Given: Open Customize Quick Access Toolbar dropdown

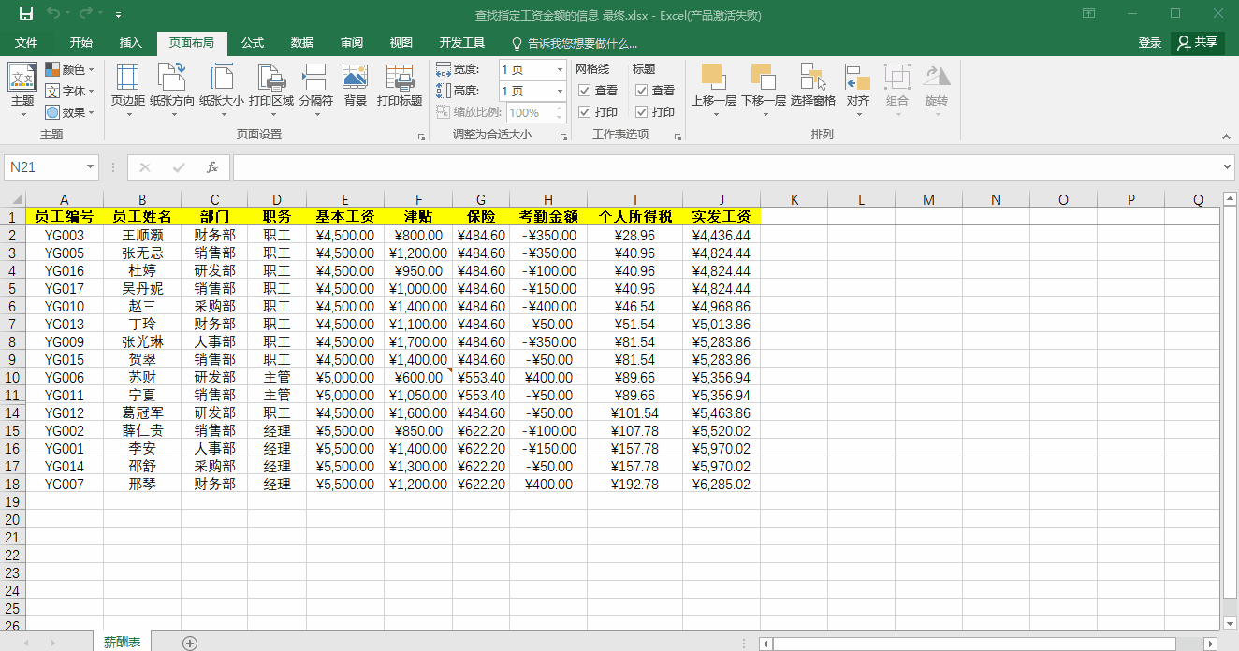Looking at the screenshot, I should 118,15.
